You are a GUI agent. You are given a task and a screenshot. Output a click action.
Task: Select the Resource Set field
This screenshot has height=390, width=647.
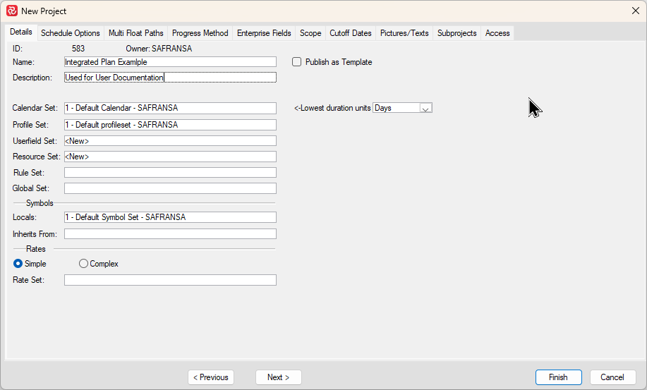pos(169,157)
